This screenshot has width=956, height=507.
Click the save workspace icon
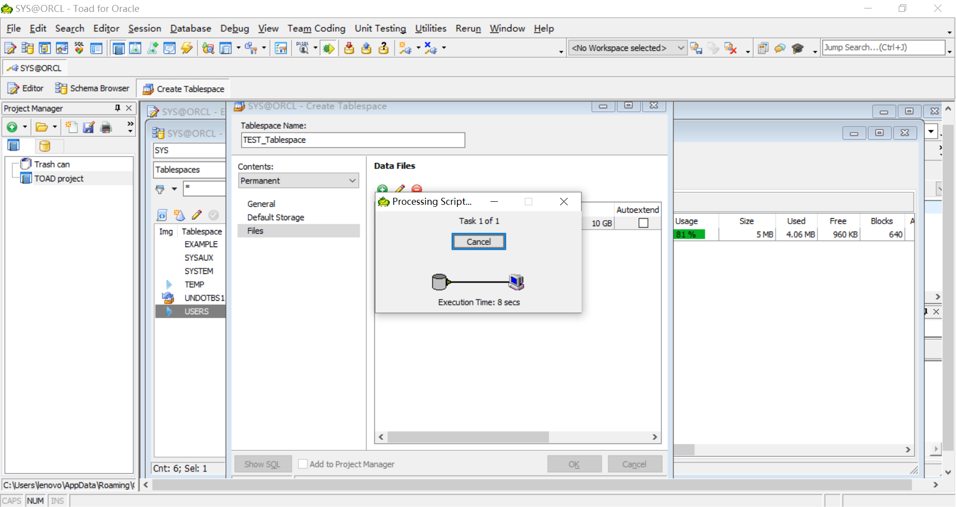coord(696,48)
